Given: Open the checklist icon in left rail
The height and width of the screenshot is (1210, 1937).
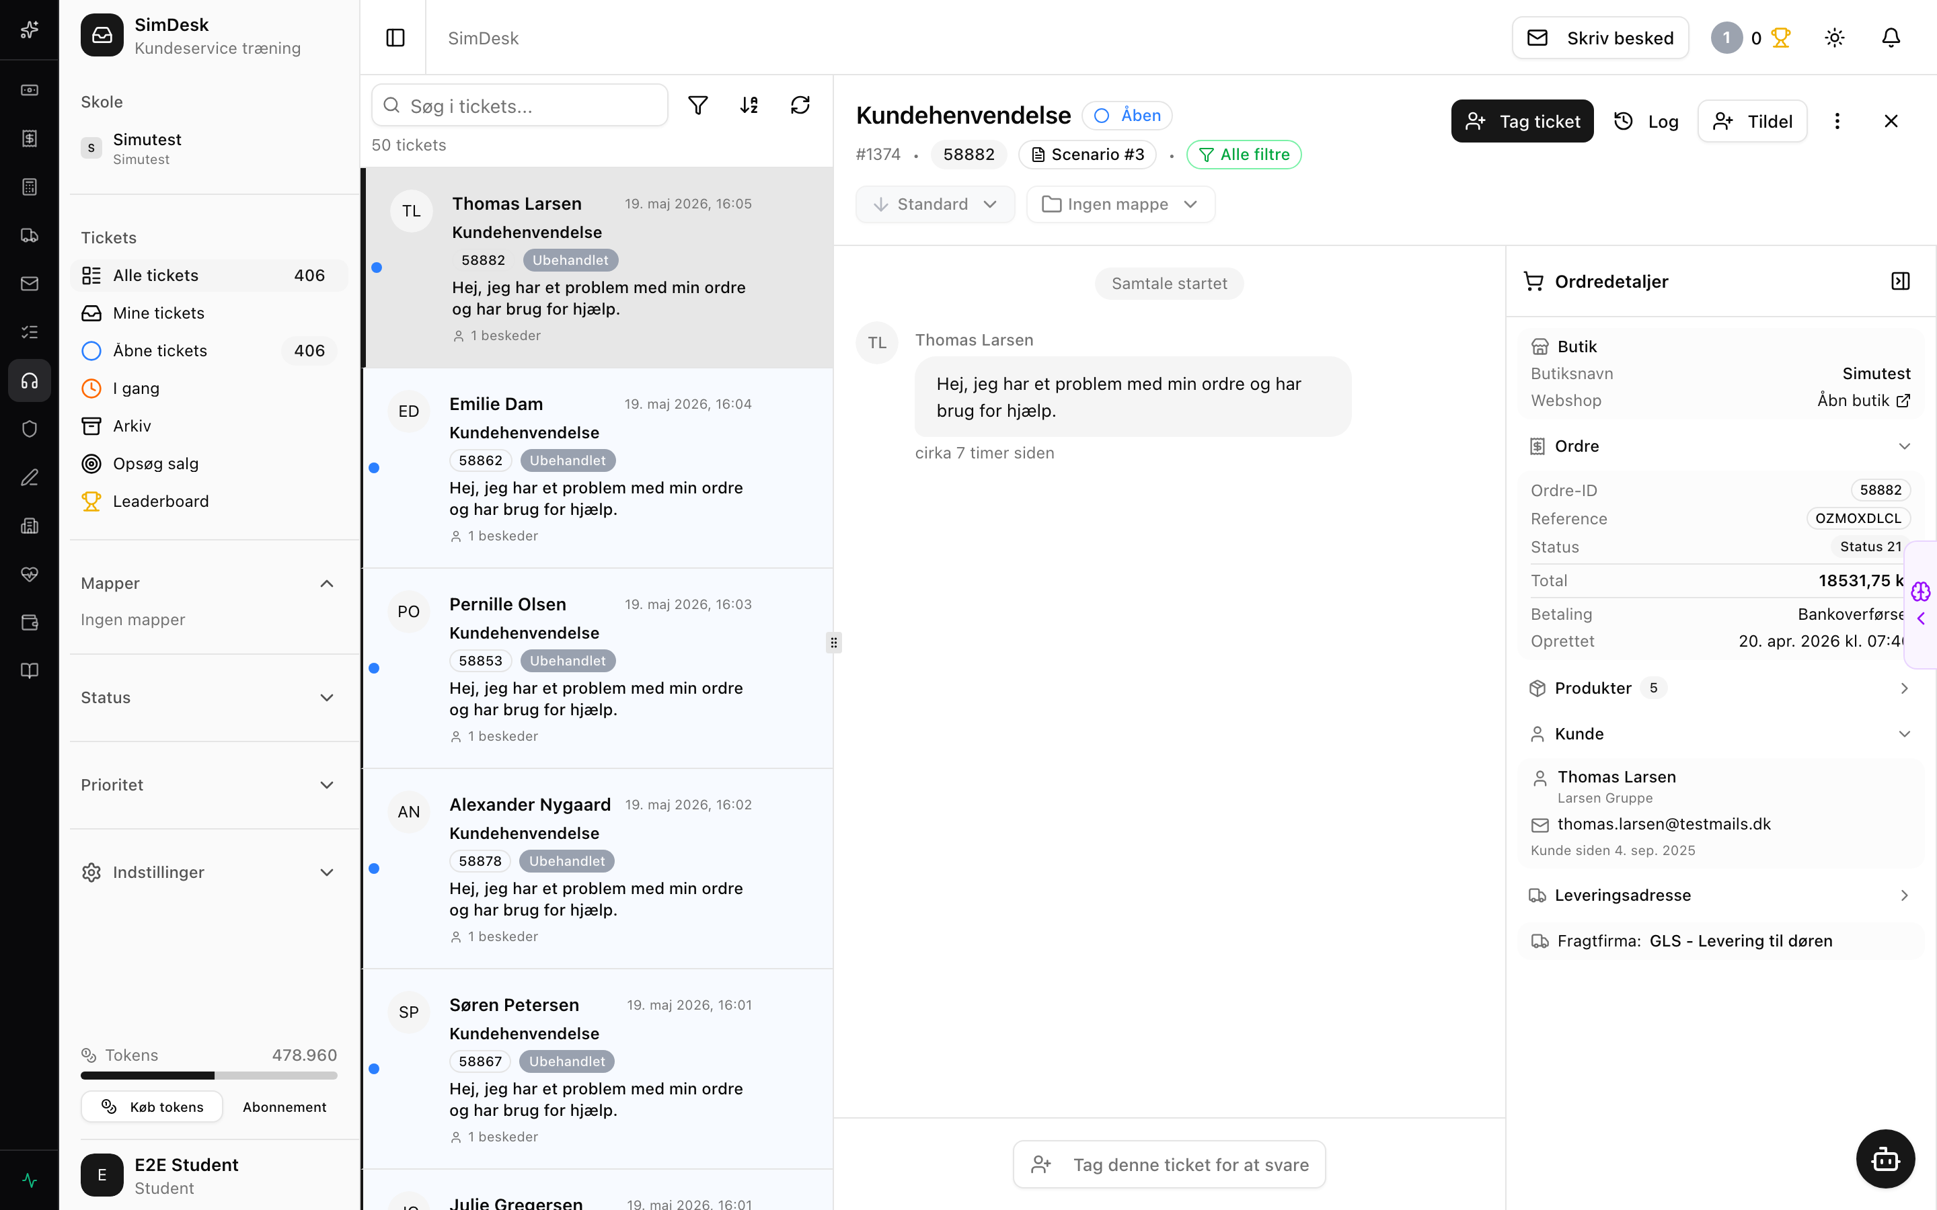Looking at the screenshot, I should [30, 332].
